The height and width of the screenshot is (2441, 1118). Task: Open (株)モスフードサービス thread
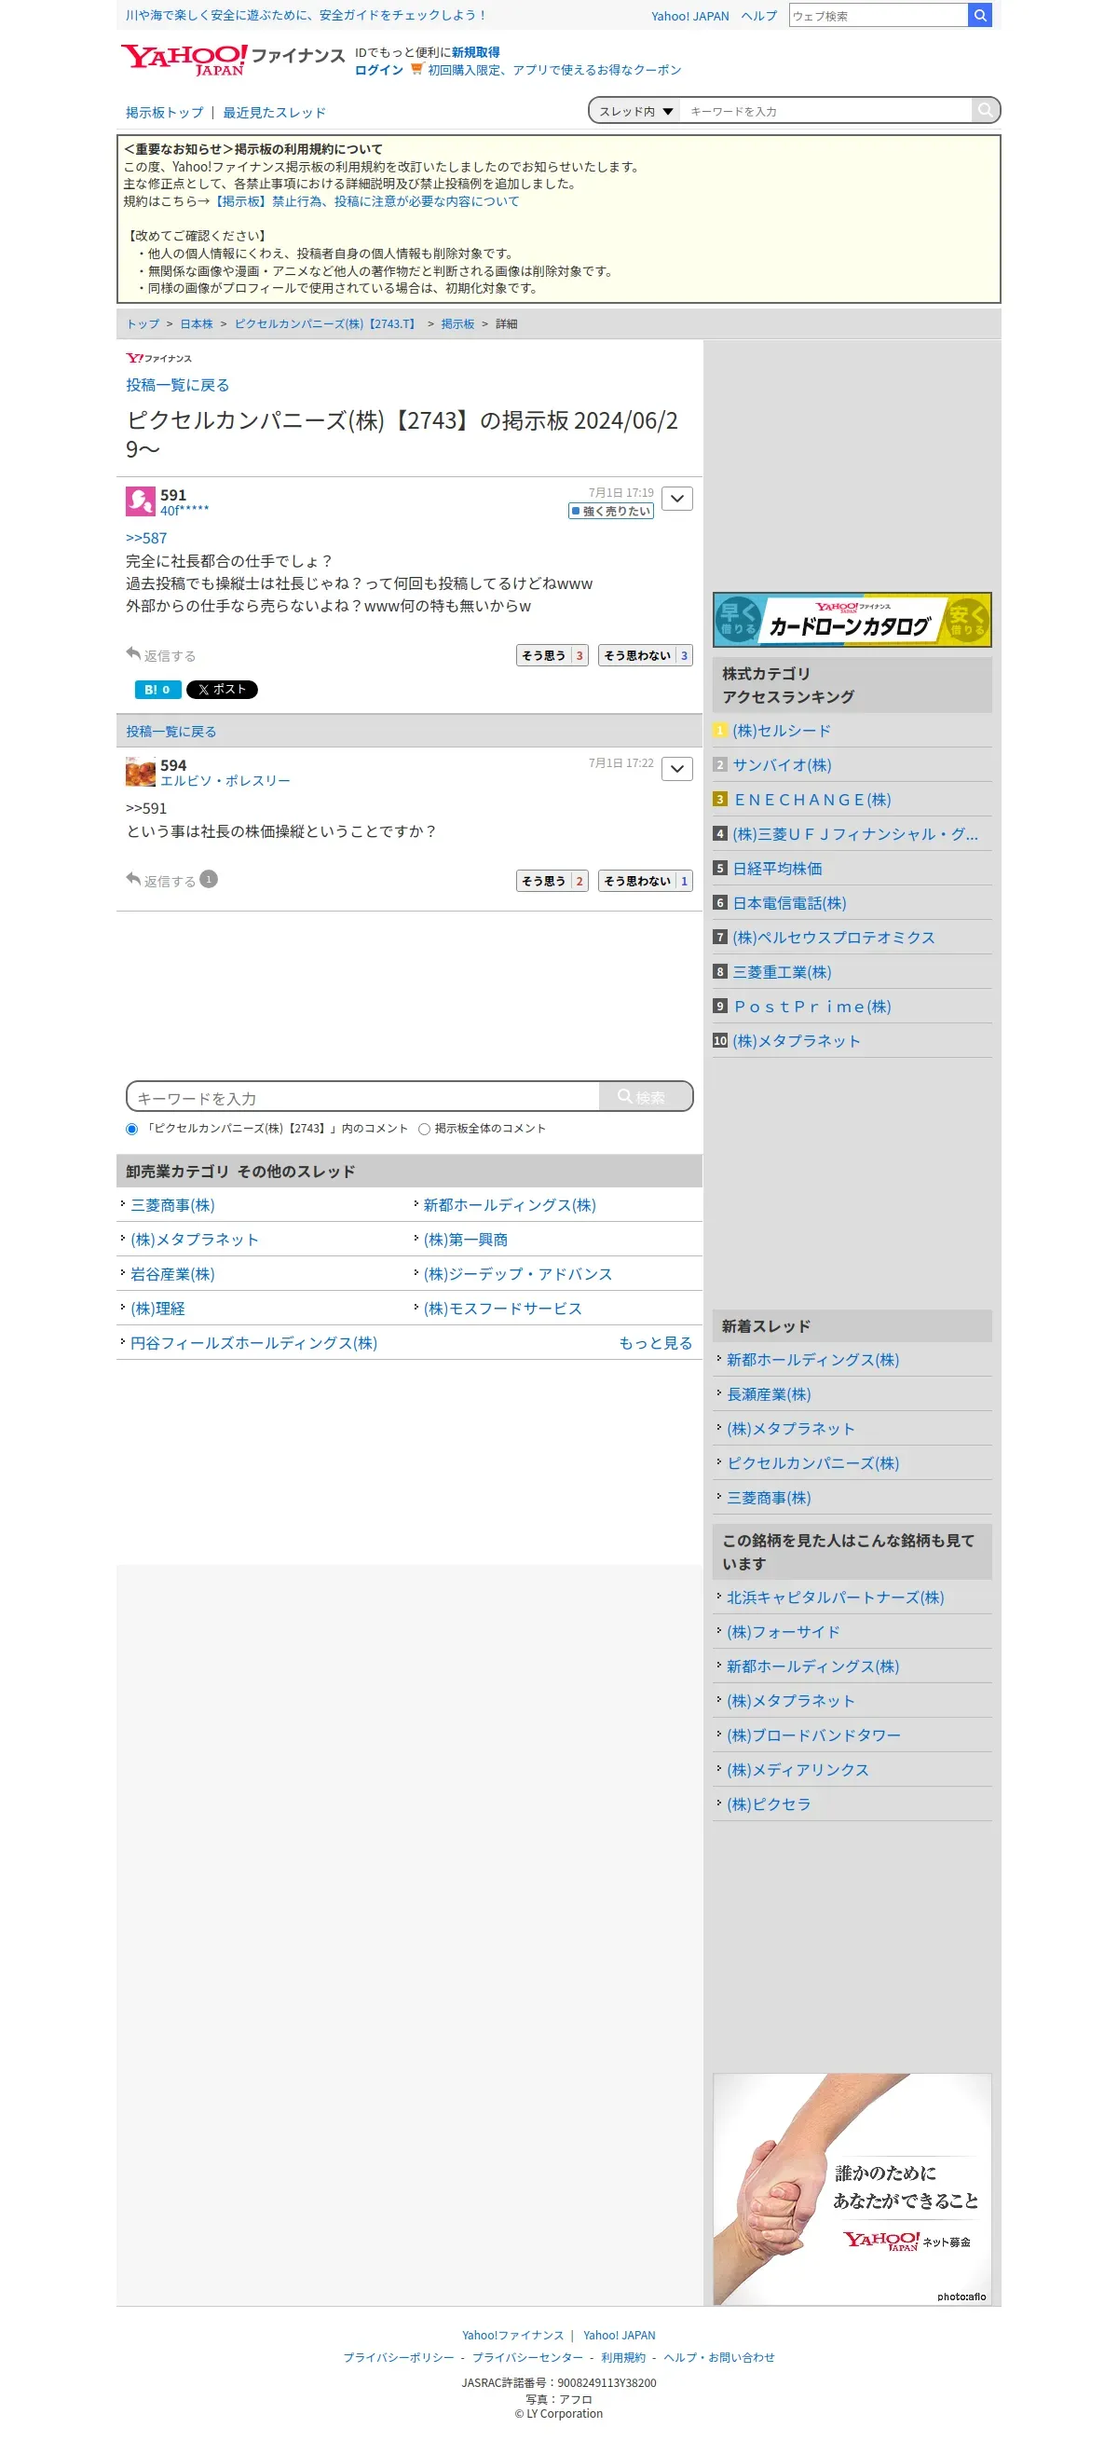503,1309
